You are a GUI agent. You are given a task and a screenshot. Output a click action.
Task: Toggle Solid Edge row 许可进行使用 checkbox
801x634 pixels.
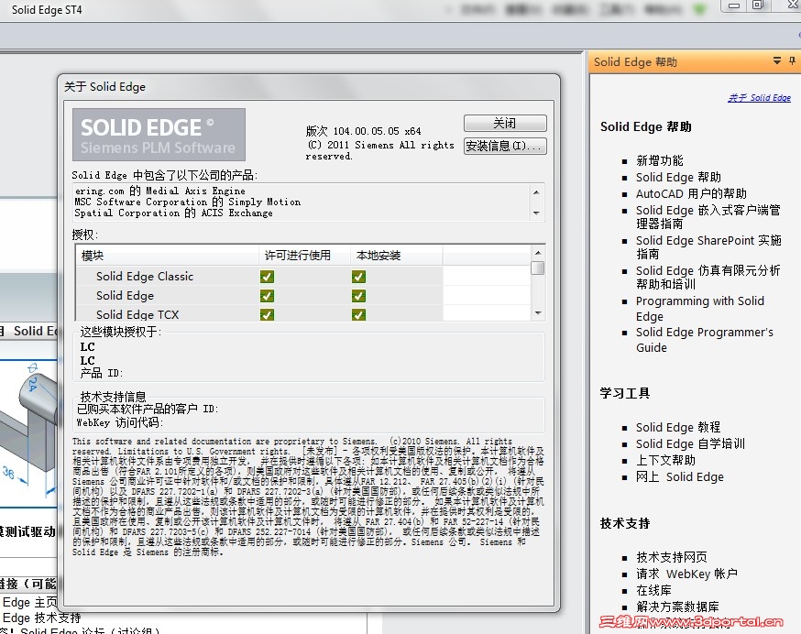pyautogui.click(x=267, y=296)
